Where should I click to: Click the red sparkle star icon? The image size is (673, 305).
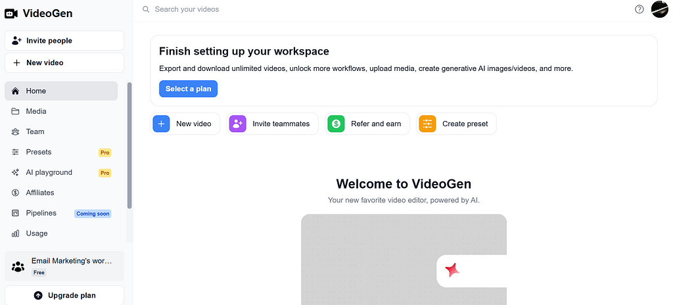[452, 270]
